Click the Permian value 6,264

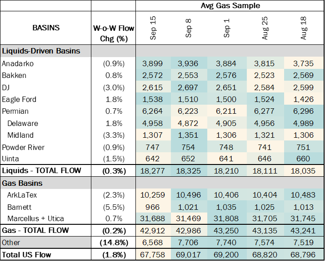pos(153,111)
